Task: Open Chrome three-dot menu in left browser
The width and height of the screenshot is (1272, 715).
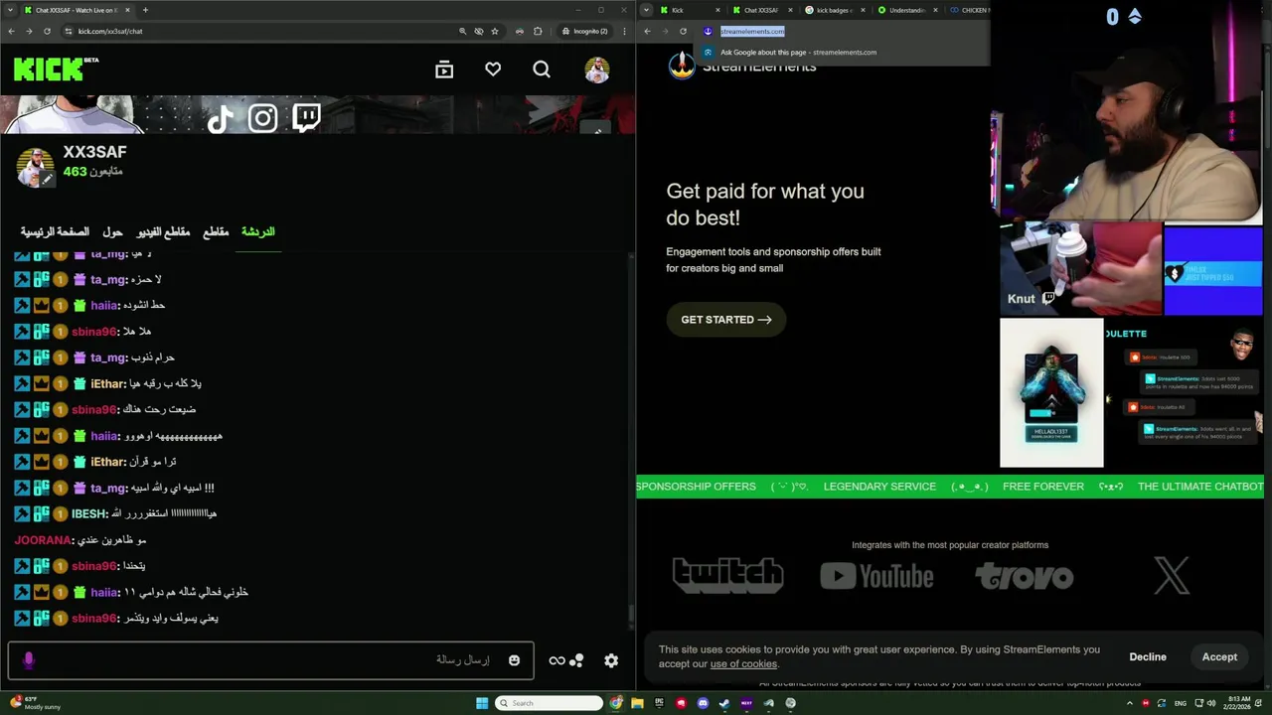Action: (624, 31)
